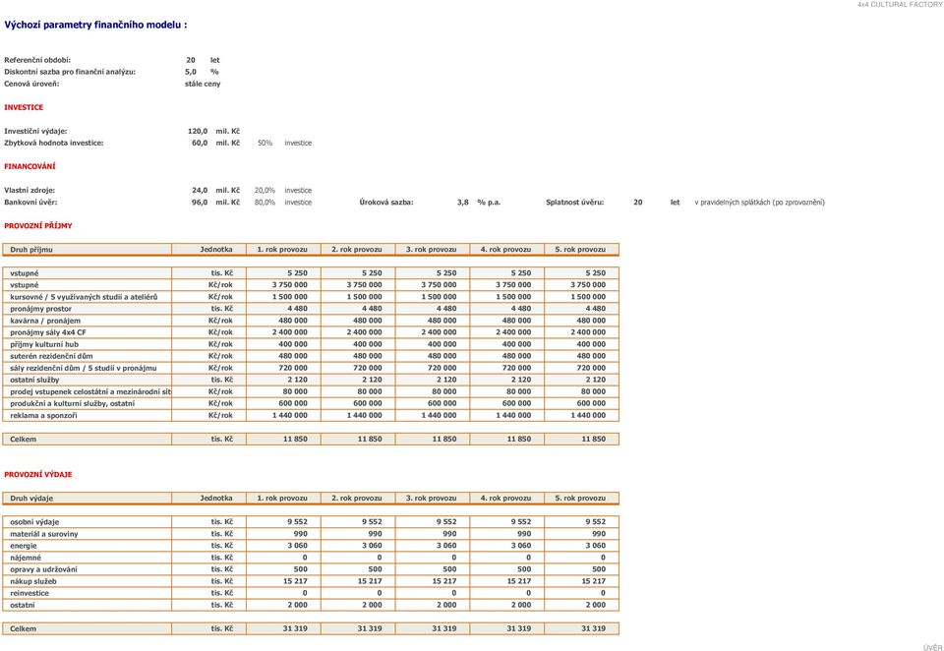Select the "příjmy kulturní hub" row label

coord(44,344)
